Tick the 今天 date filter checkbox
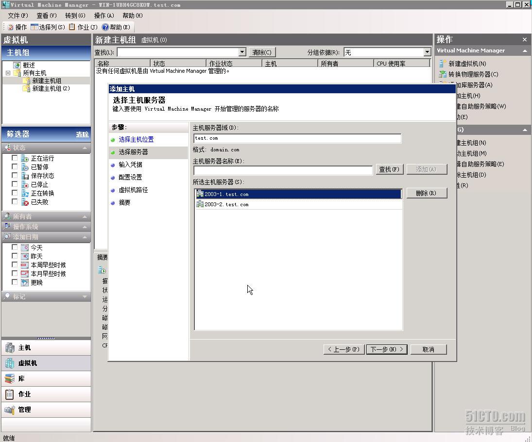The width and height of the screenshot is (532, 442). 15,247
